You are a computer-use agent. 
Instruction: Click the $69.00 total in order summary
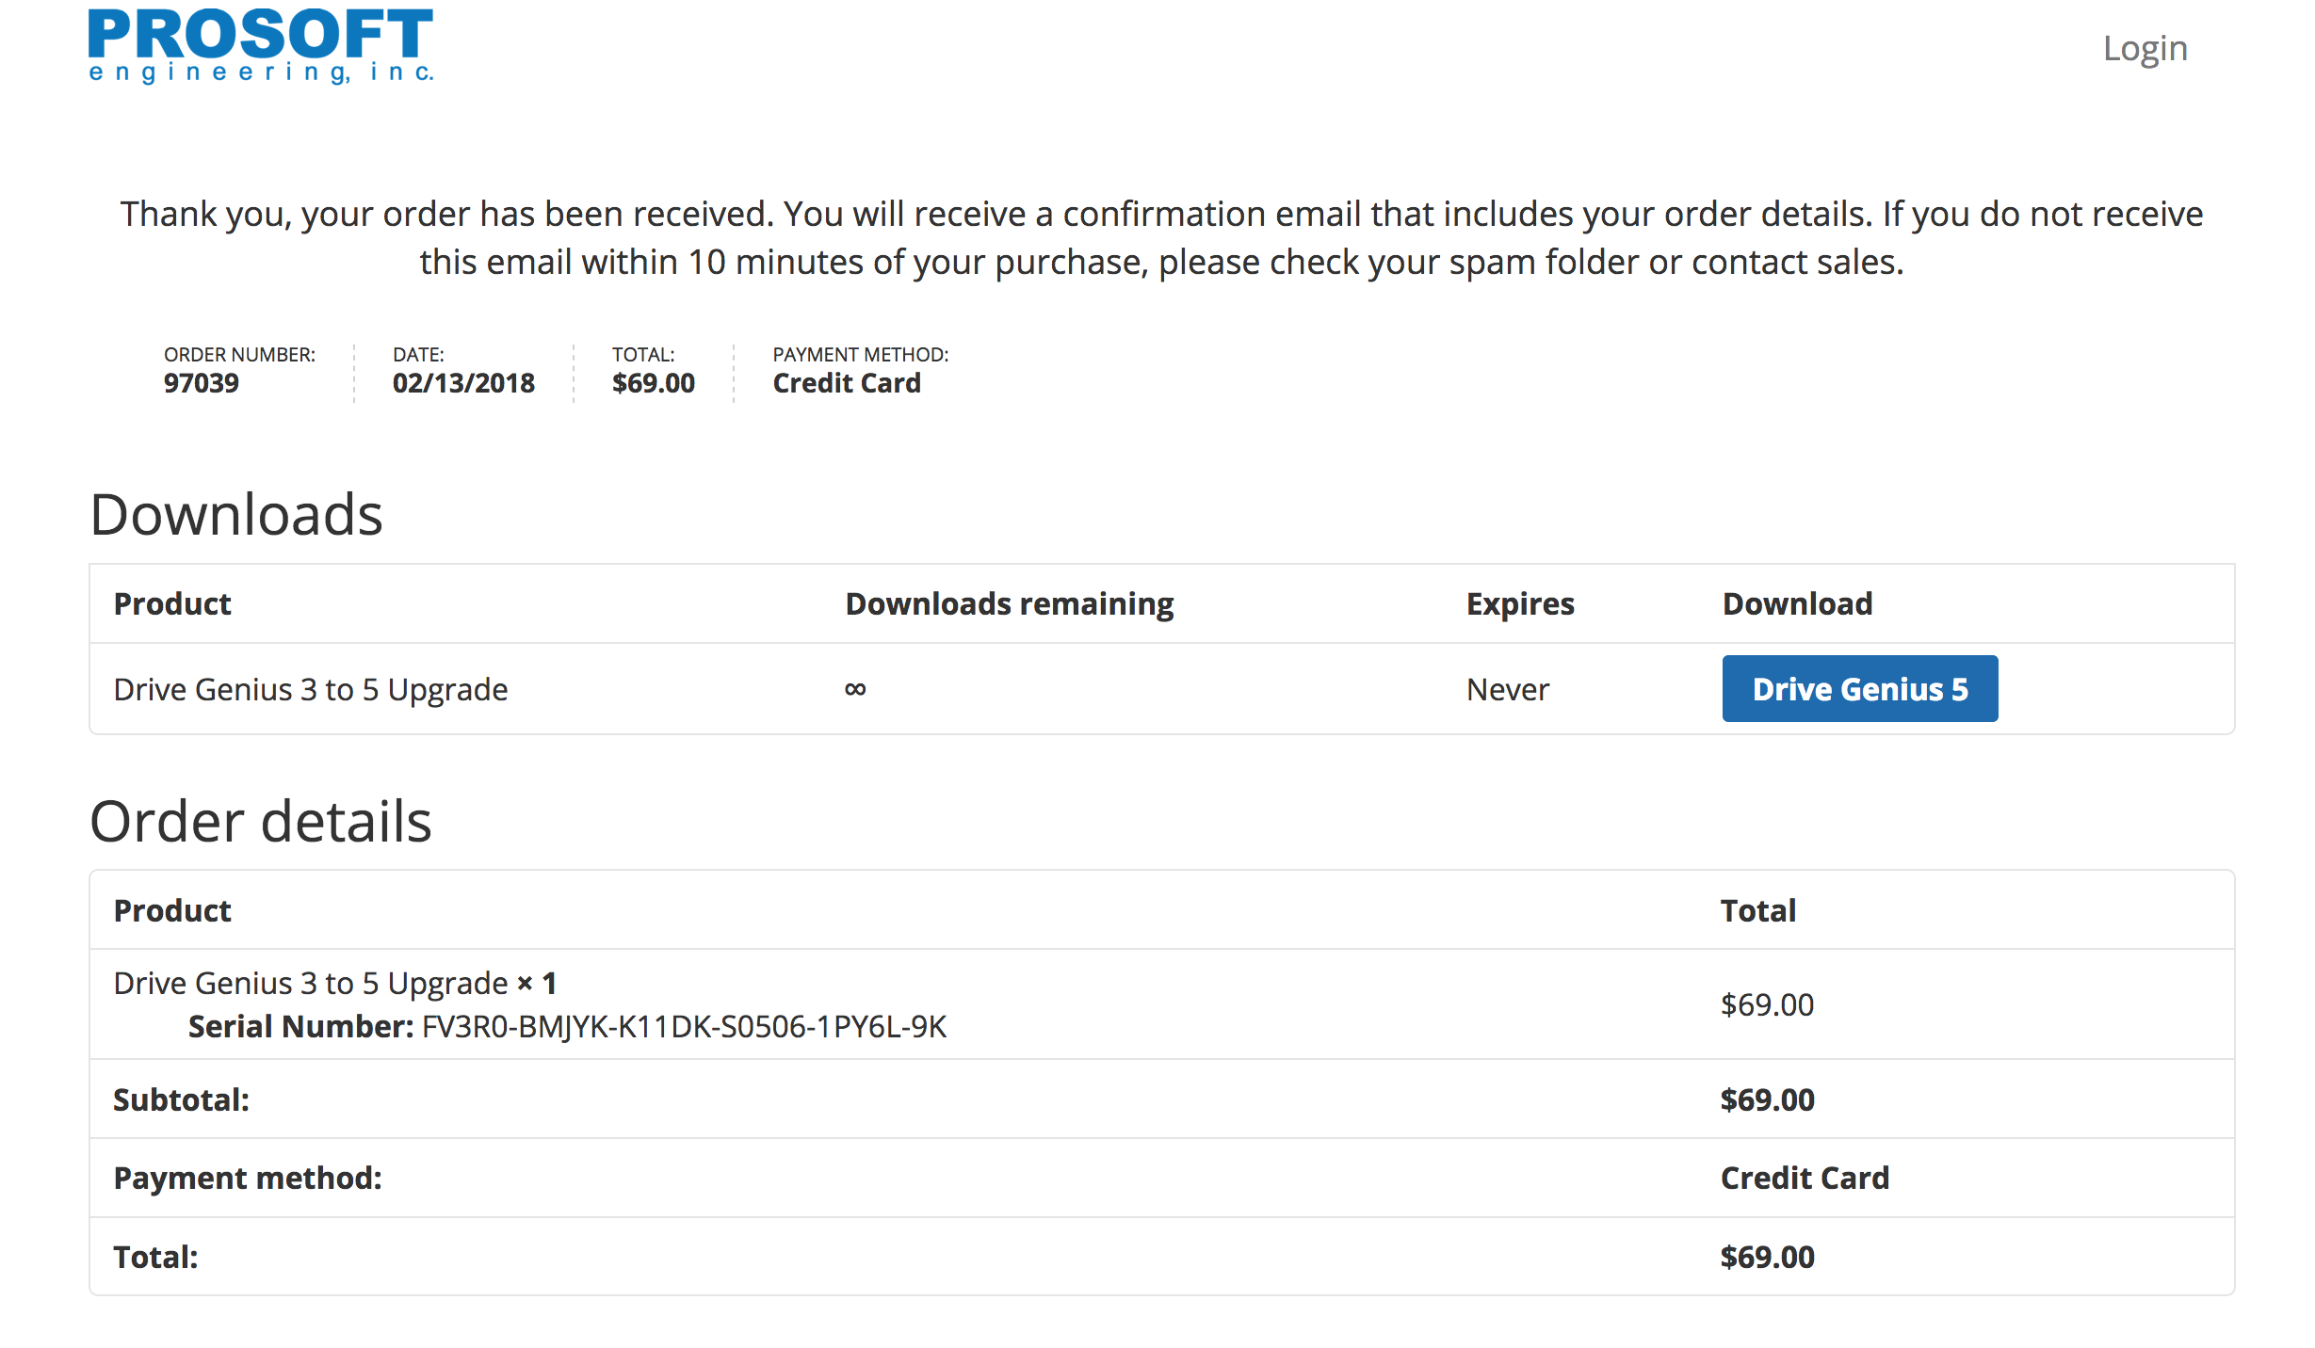[654, 383]
